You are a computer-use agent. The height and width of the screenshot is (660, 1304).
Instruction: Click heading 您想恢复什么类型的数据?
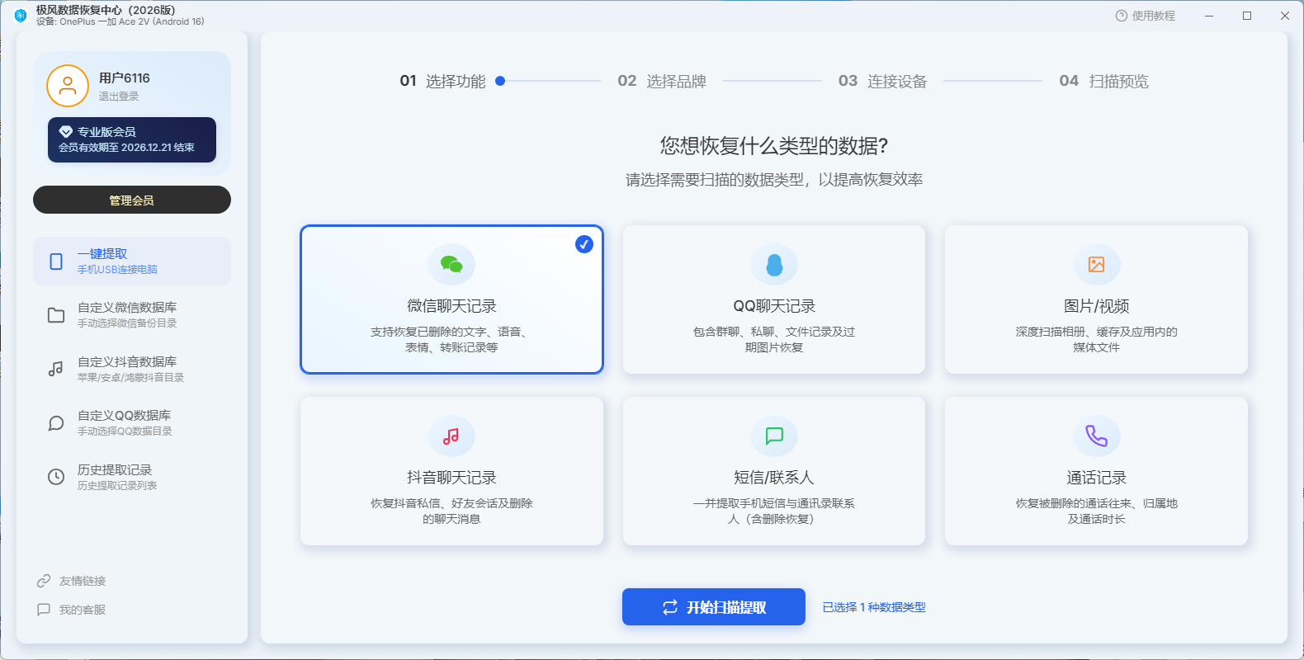774,146
